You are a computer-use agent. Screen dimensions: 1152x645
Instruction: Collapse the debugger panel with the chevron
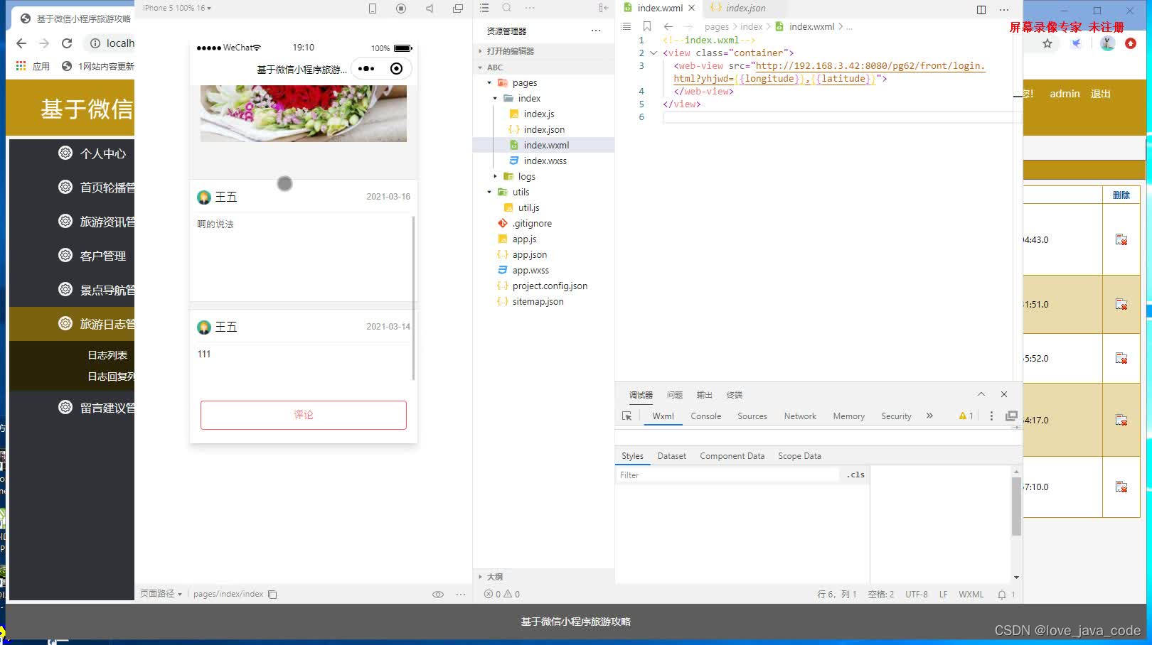pyautogui.click(x=981, y=394)
